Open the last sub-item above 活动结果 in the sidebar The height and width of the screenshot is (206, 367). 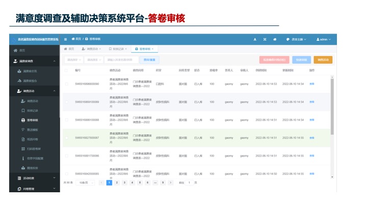[x=35, y=168]
